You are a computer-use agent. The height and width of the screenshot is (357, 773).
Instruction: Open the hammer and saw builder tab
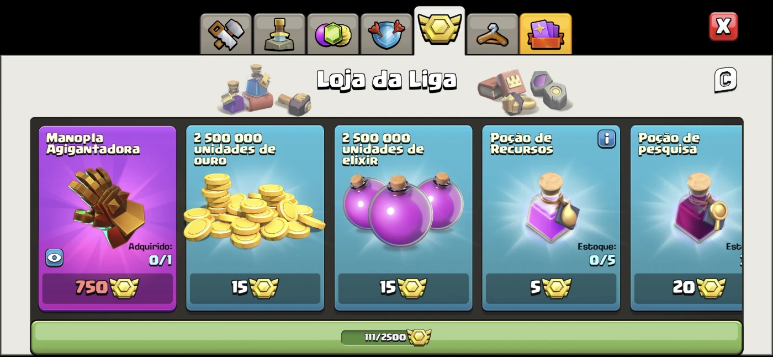pyautogui.click(x=225, y=34)
